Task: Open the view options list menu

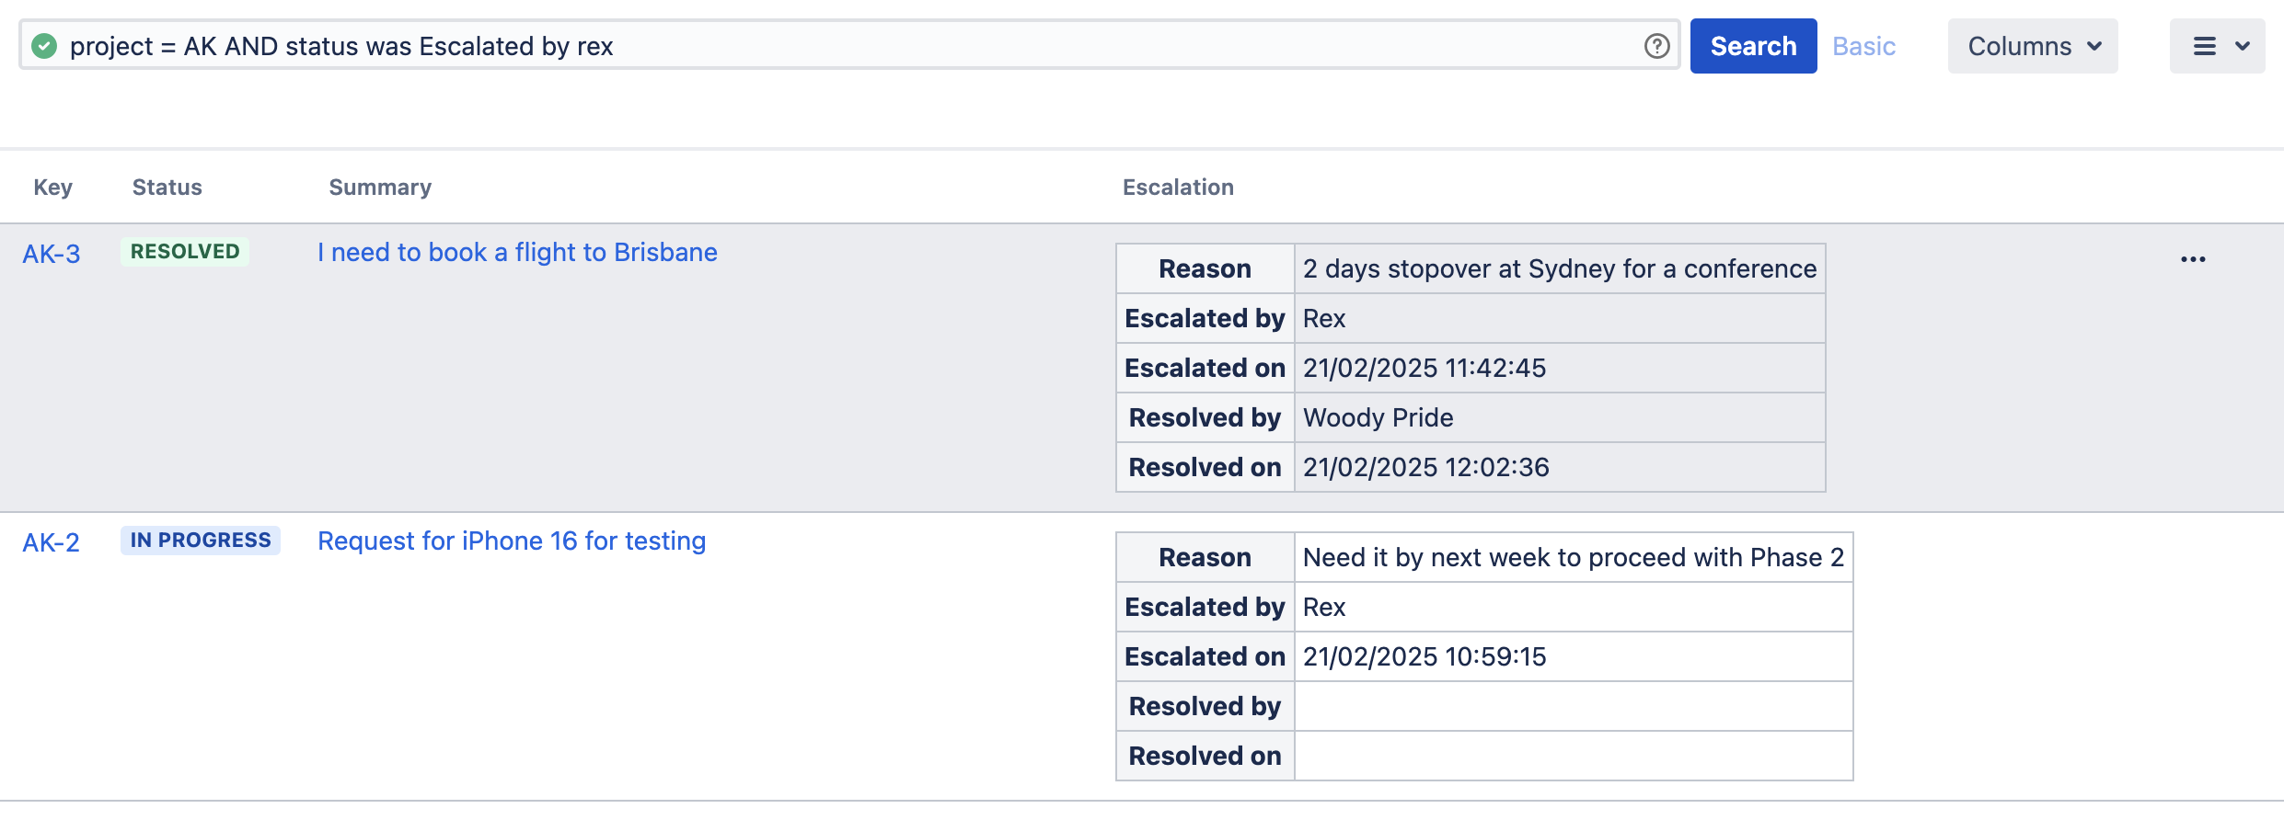Action: coord(2217,46)
